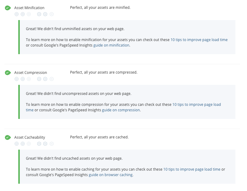Collapse the Asset Minification details panel
Image resolution: width=247 pixels, height=191 pixels.
point(29,8)
